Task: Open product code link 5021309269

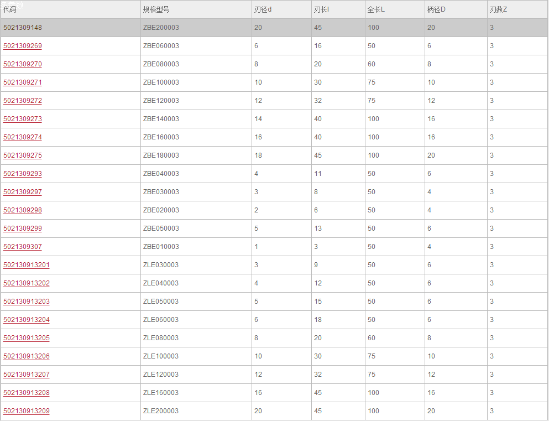Action: click(23, 46)
